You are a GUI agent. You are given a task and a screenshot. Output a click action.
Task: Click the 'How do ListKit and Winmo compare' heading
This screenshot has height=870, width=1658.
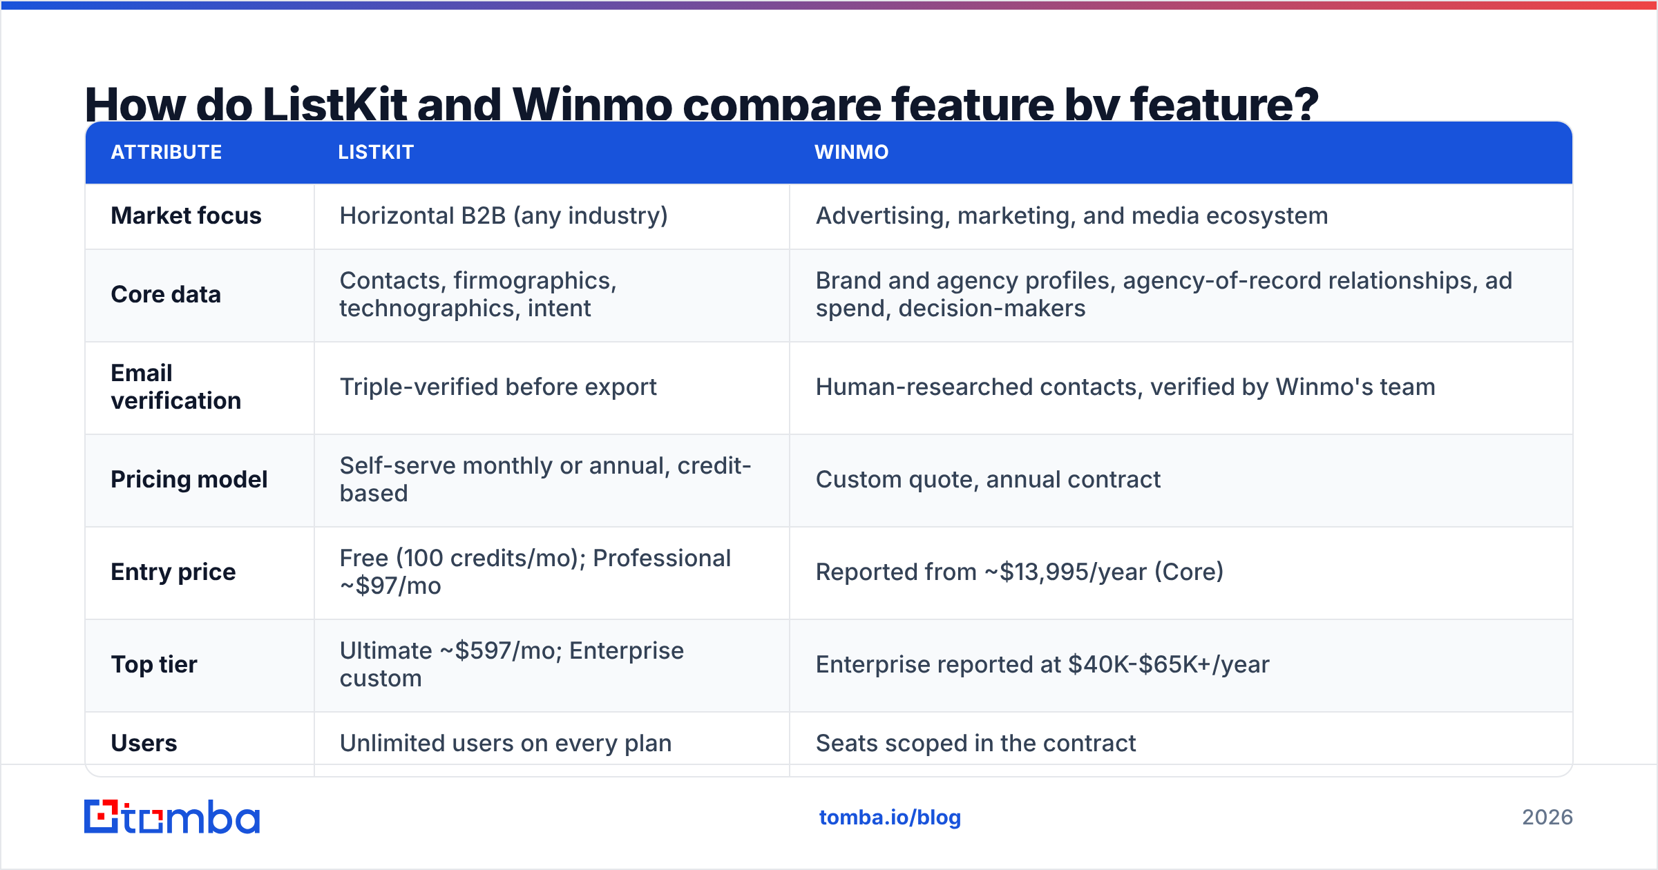click(701, 104)
